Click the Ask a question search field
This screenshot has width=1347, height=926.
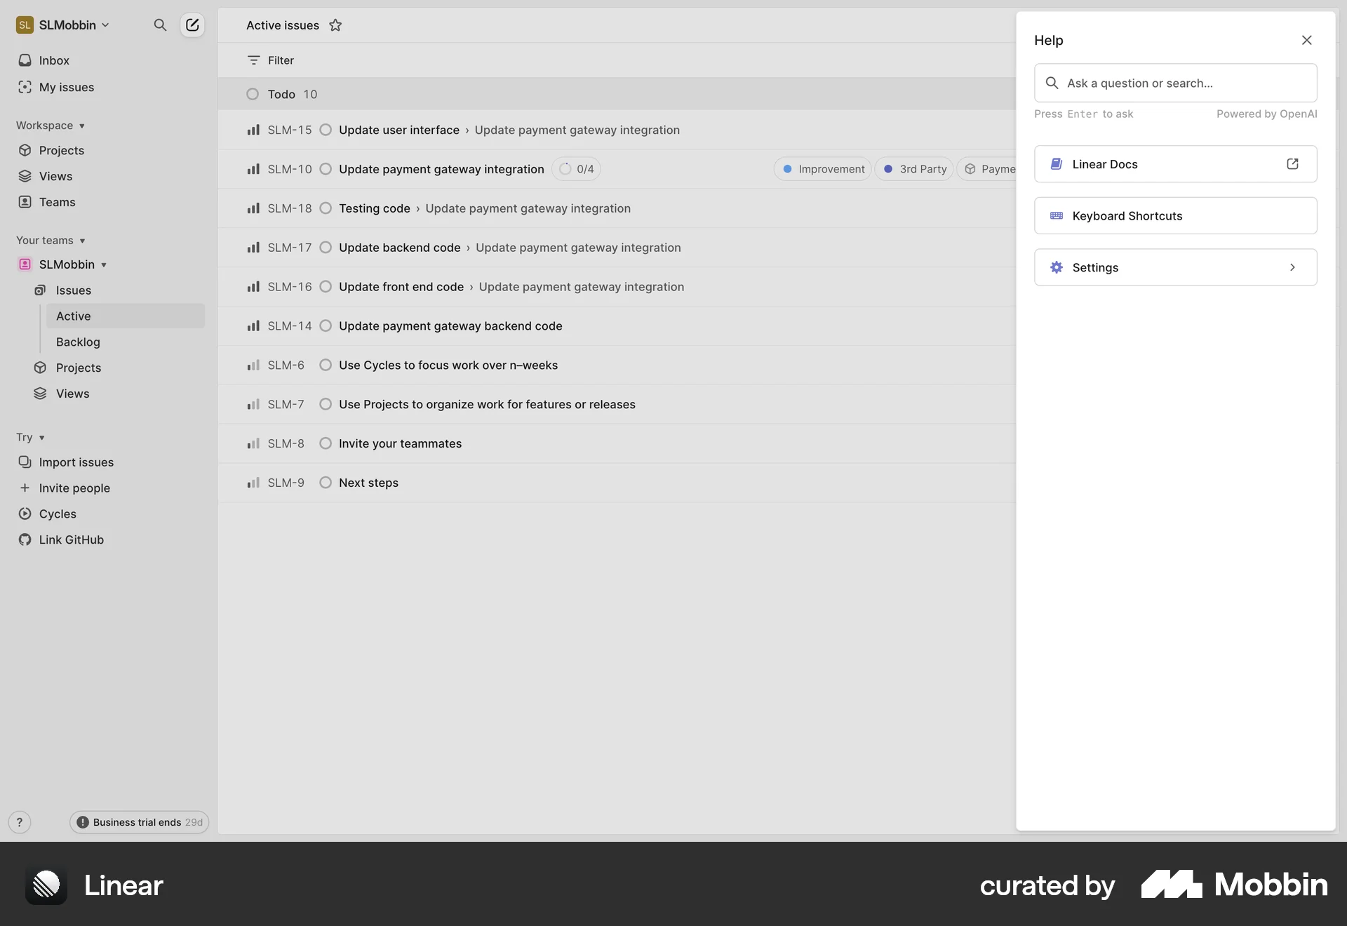(1175, 83)
